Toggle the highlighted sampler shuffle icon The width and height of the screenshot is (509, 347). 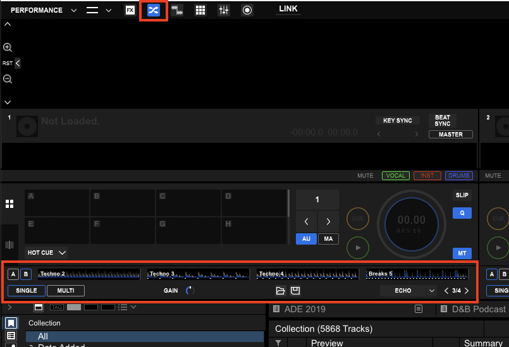pyautogui.click(x=154, y=10)
